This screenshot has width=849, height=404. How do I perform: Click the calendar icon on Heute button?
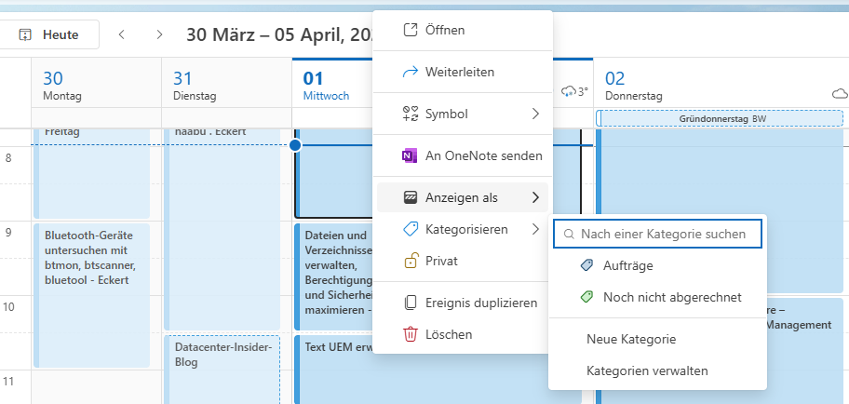(25, 34)
